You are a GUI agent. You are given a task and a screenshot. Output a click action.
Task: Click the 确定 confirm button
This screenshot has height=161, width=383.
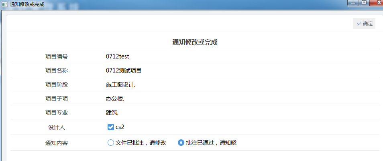364,24
